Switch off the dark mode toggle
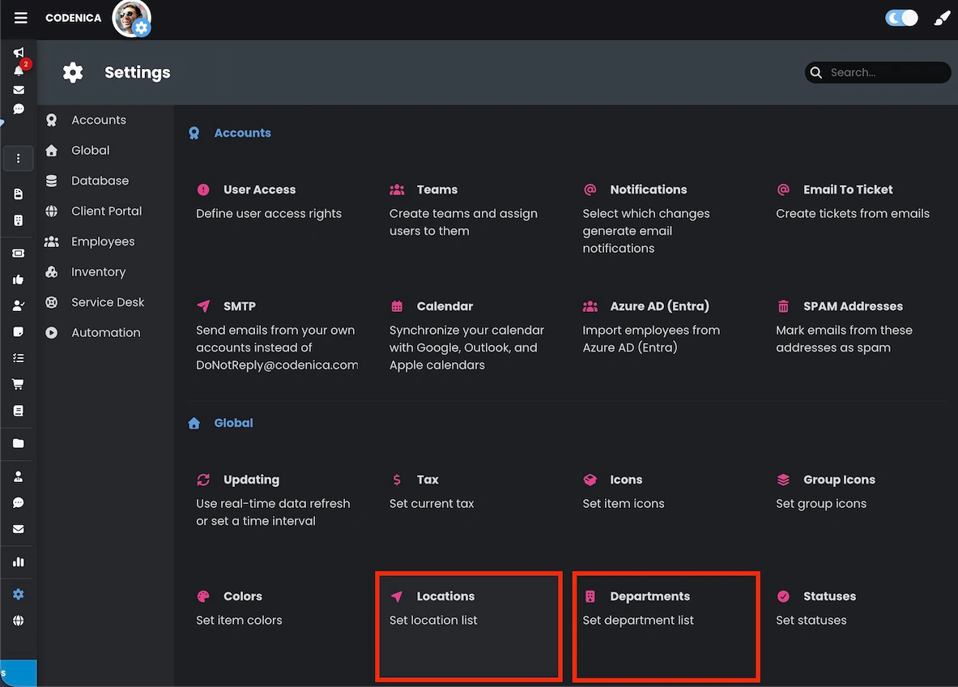The image size is (958, 687). point(901,17)
